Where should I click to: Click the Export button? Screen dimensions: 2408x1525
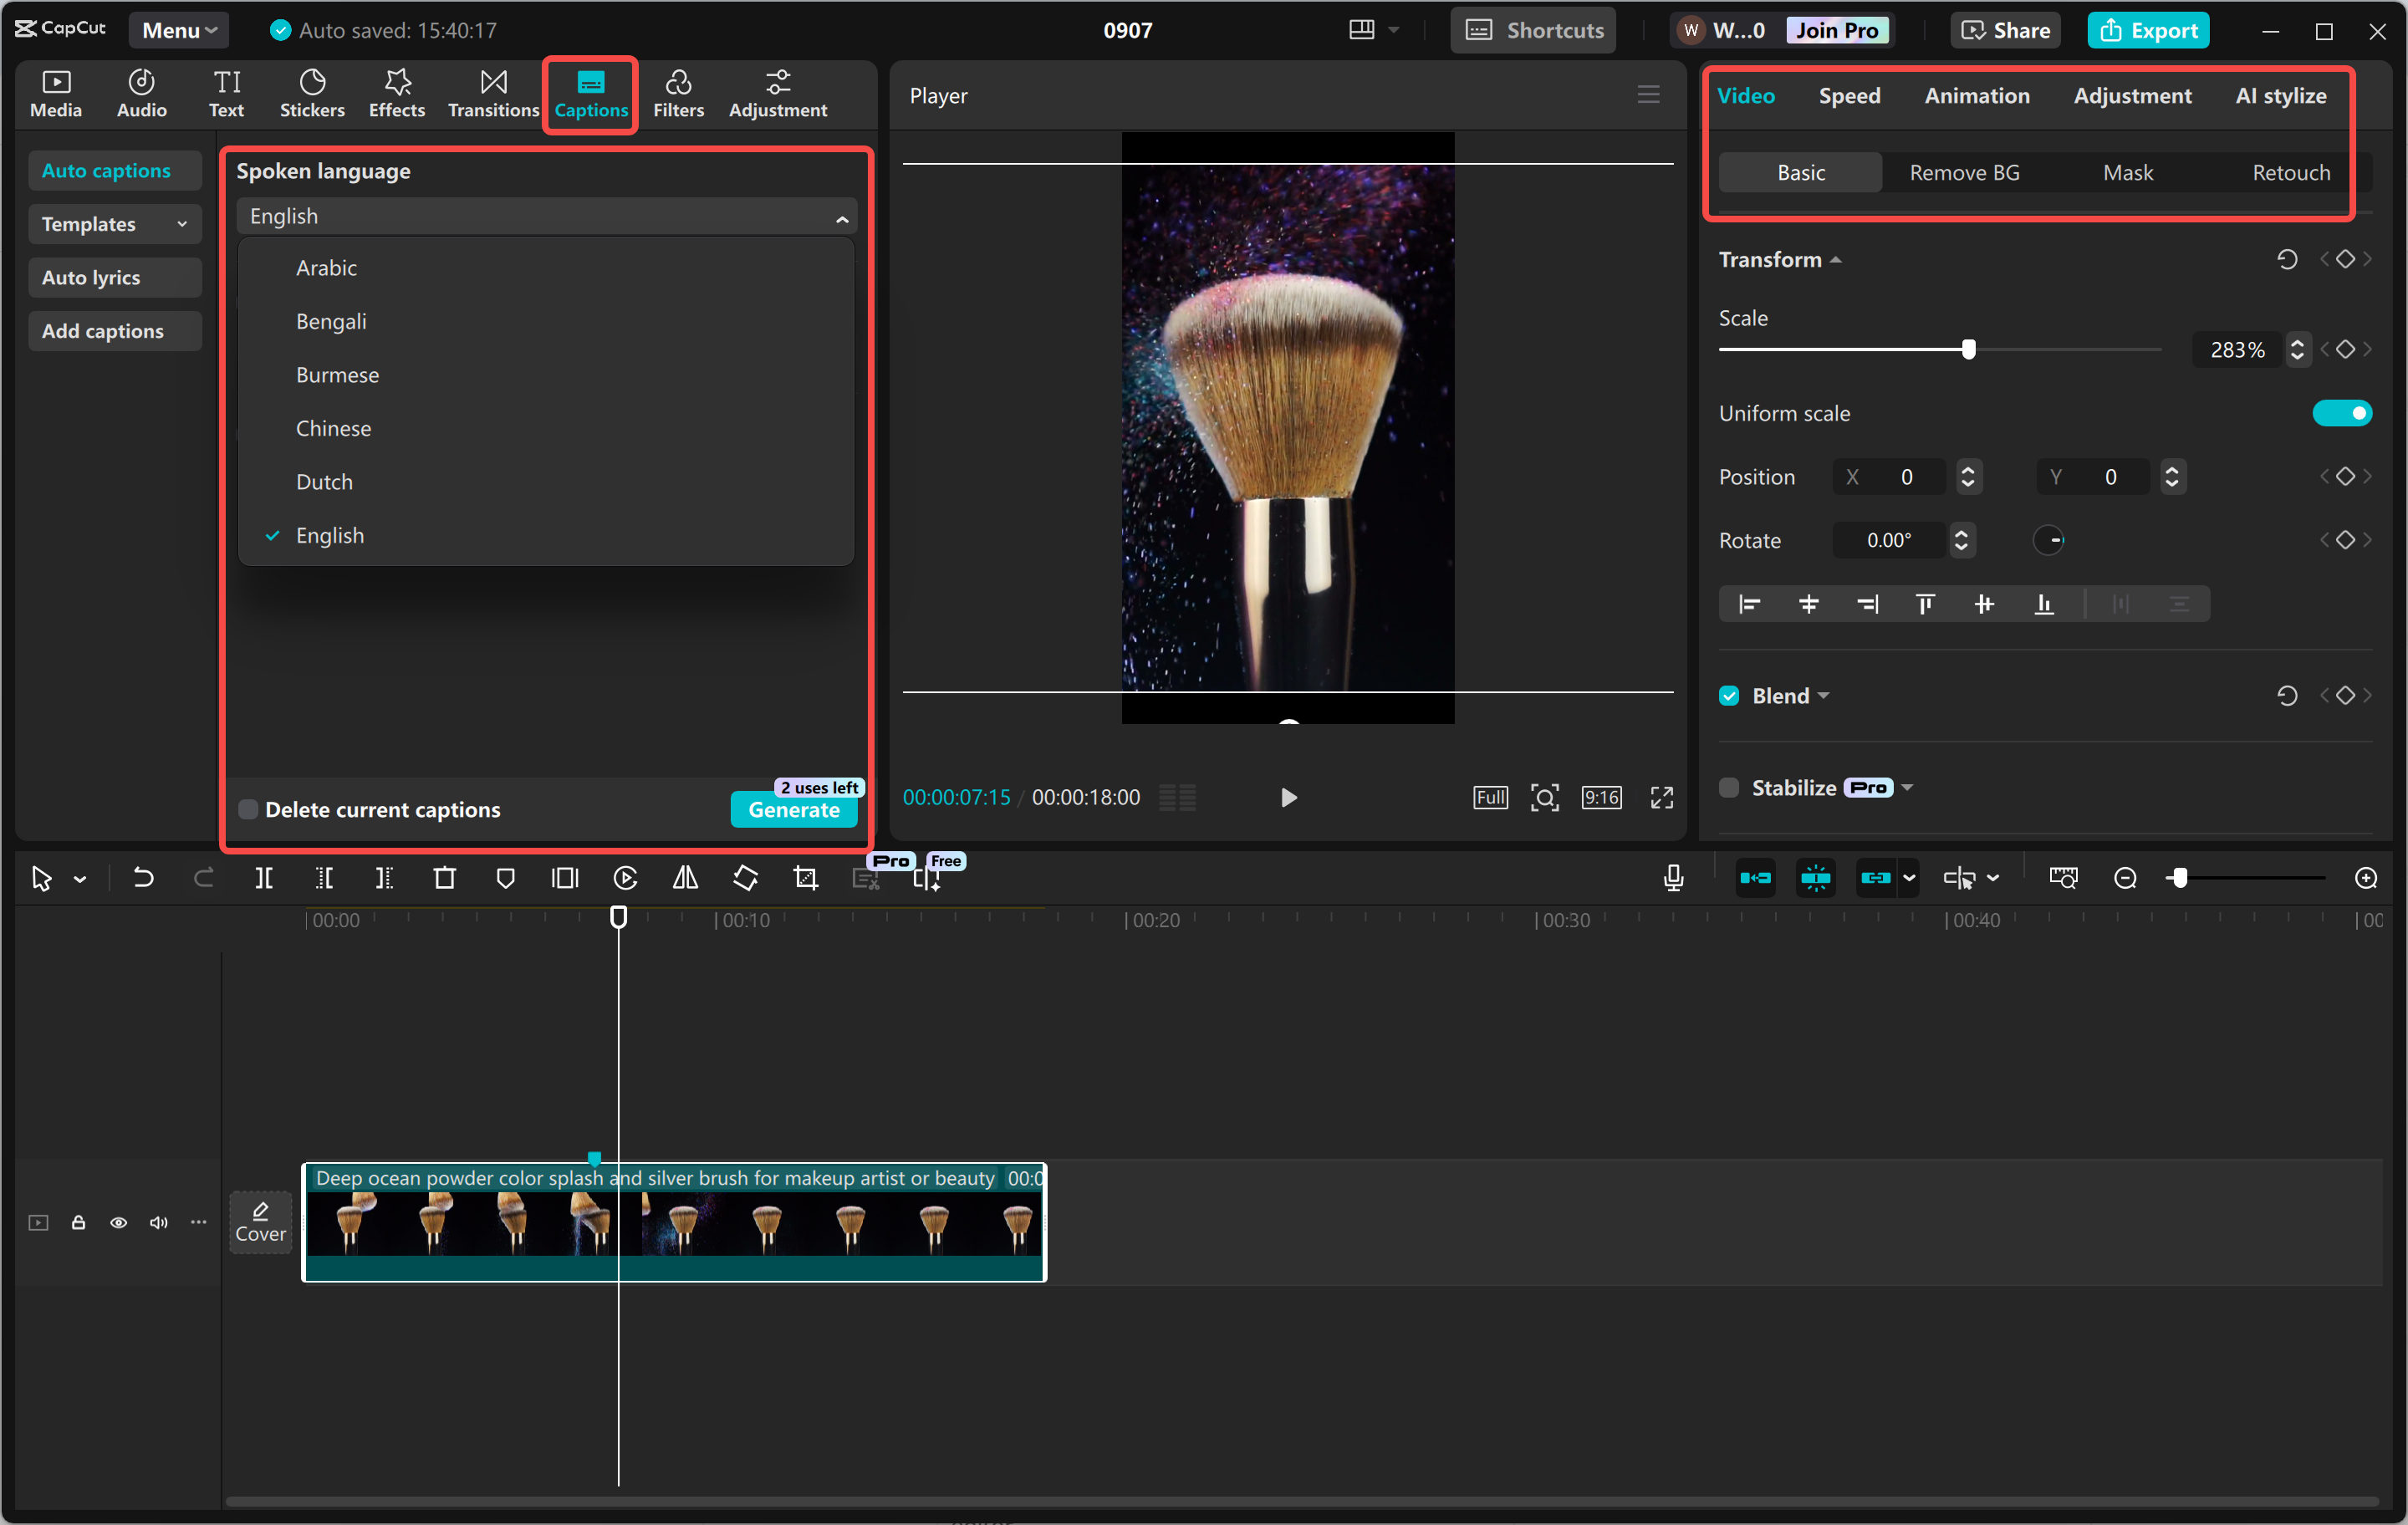(x=2148, y=30)
